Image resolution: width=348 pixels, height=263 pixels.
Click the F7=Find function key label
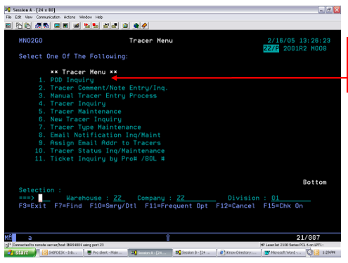coord(68,206)
